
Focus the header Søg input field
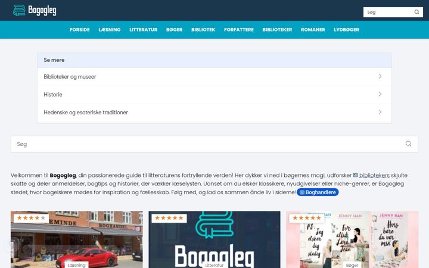click(388, 12)
